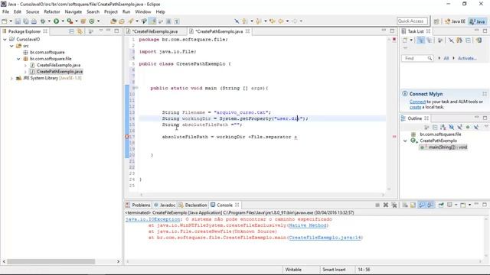Save the file with Save icon
The width and height of the screenshot is (490, 275).
point(18,21)
